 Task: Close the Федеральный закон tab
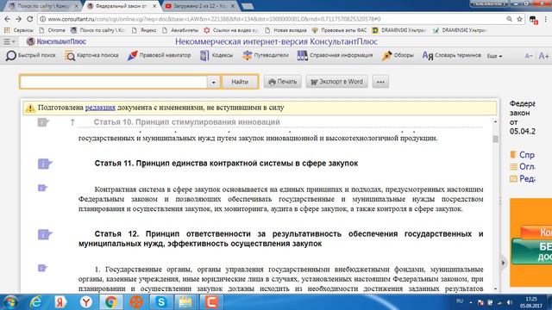(154, 6)
